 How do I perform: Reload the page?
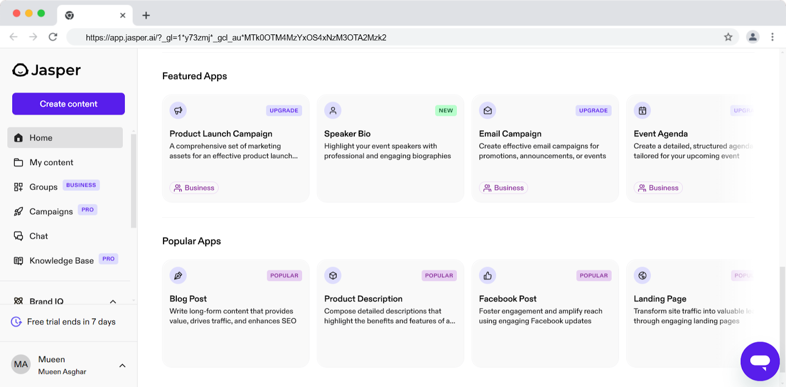[x=53, y=37]
